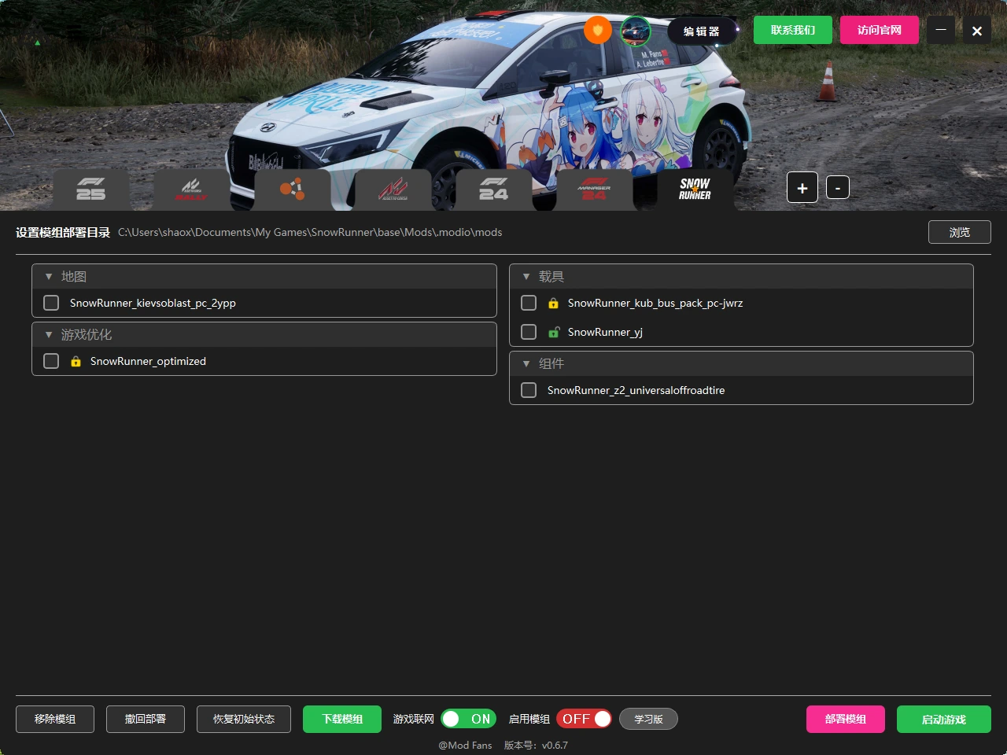
Task: Check the SnowRunner_kievsoblast_pc_2ypp mod
Action: (51, 303)
